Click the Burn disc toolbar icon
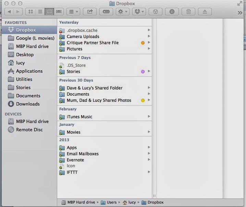 [156, 12]
